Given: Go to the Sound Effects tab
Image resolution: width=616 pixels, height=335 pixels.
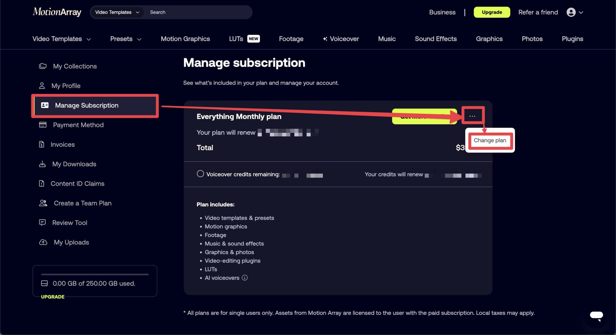Looking at the screenshot, I should (436, 39).
